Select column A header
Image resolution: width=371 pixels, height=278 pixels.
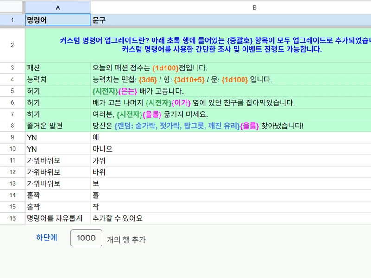pos(58,7)
